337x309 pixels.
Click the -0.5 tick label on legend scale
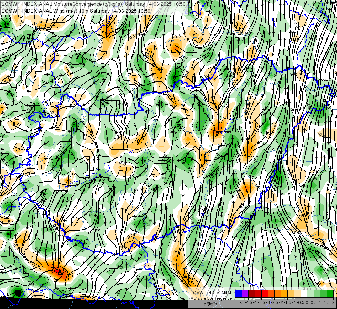(301, 302)
